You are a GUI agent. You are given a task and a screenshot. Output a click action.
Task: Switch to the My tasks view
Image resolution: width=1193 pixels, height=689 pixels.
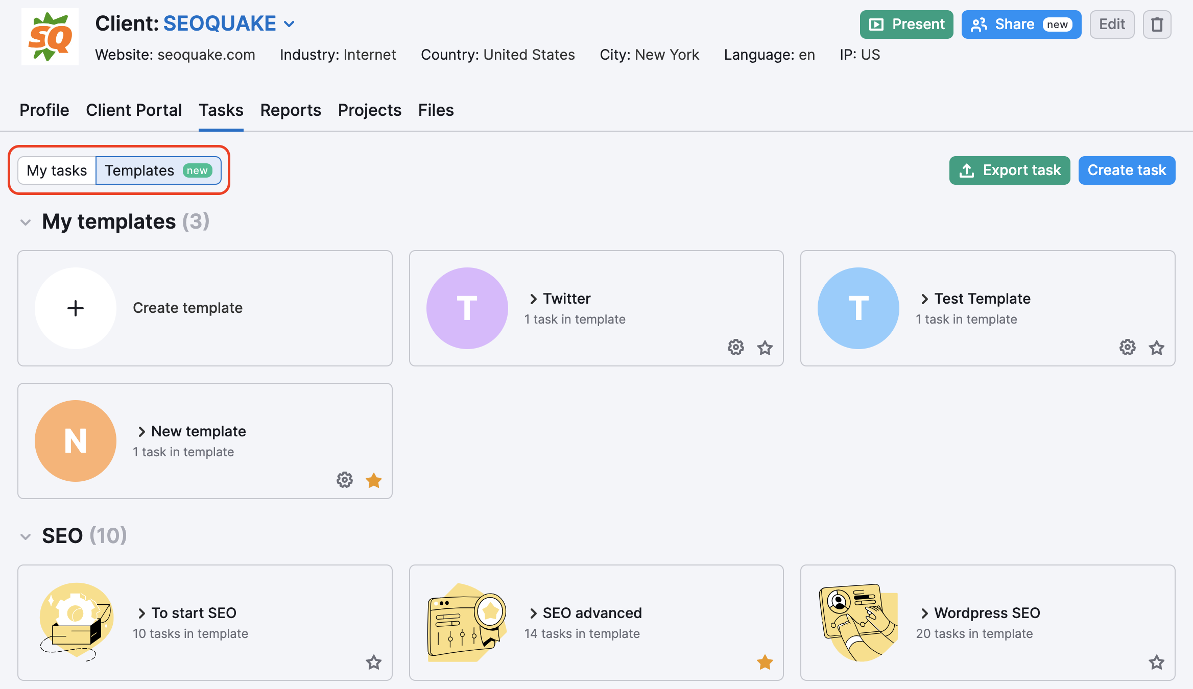57,170
